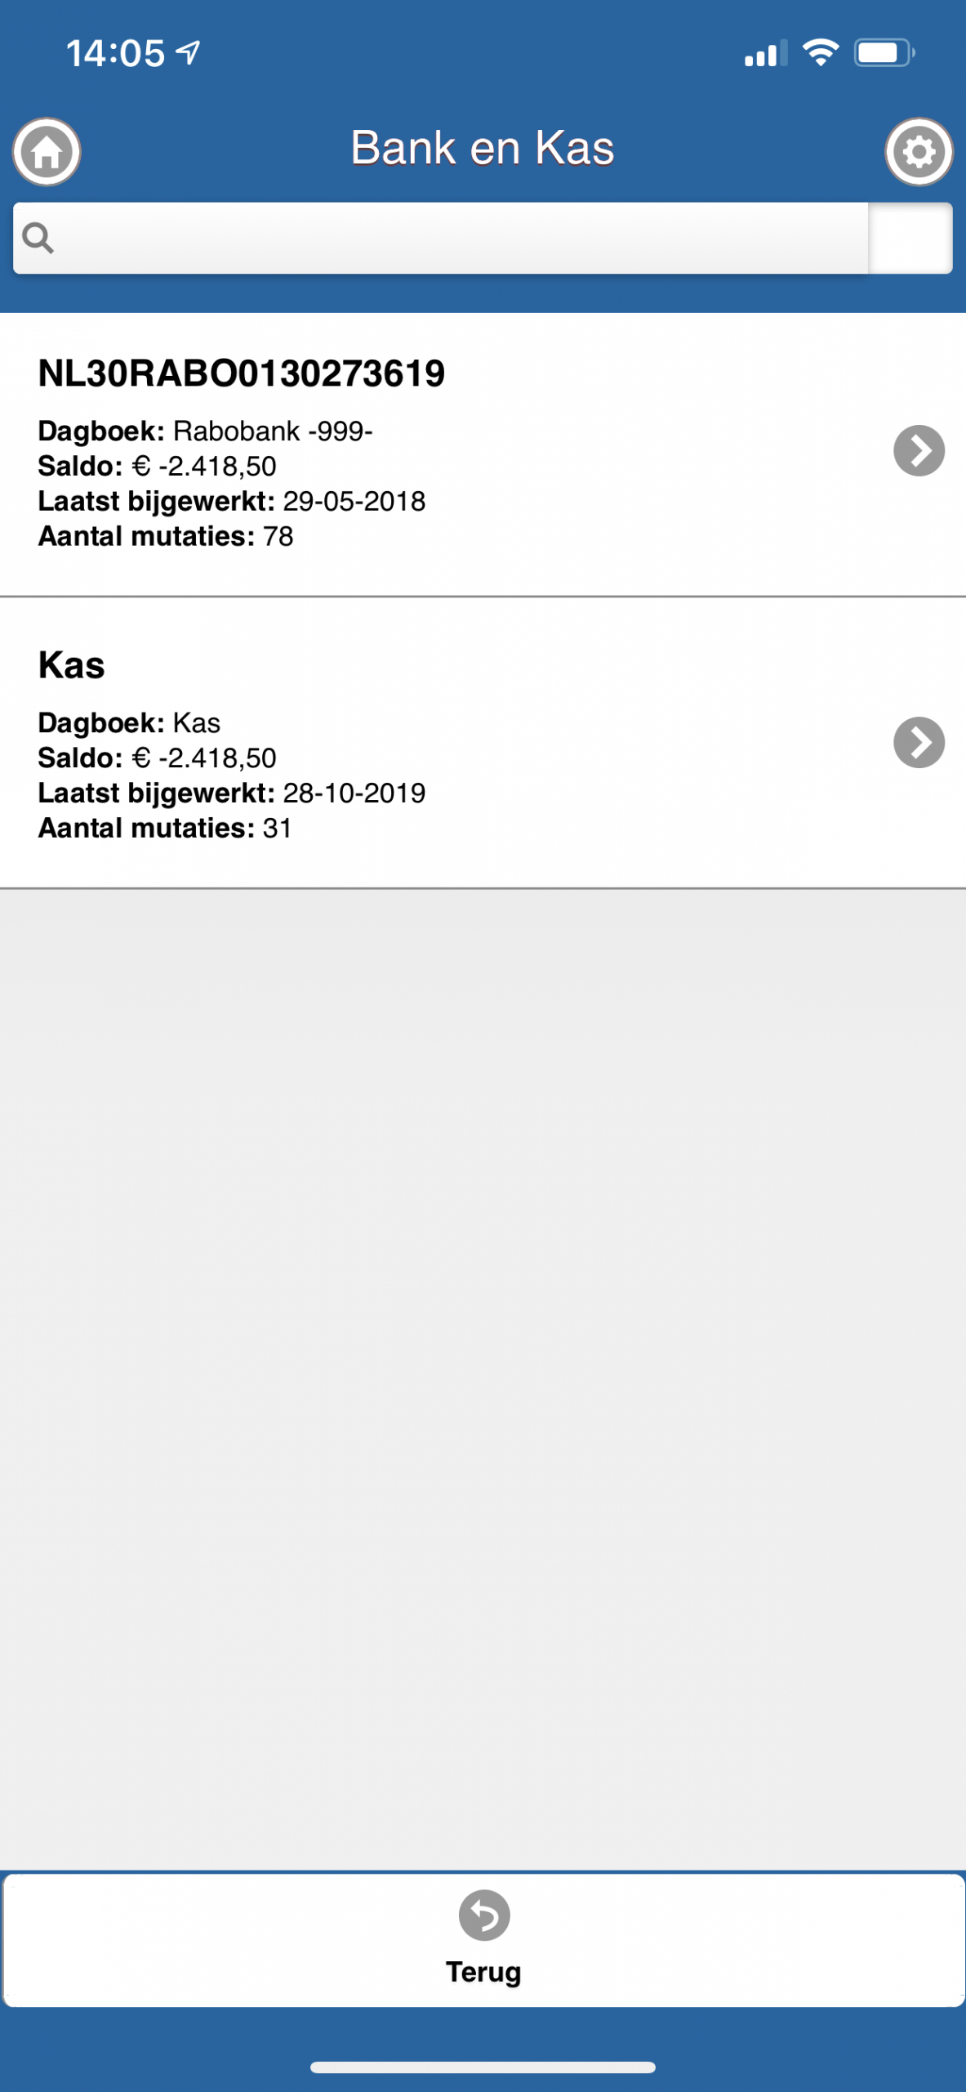Tap the location arrow beside the time
Screen dimensions: 966x2092
coord(189,53)
